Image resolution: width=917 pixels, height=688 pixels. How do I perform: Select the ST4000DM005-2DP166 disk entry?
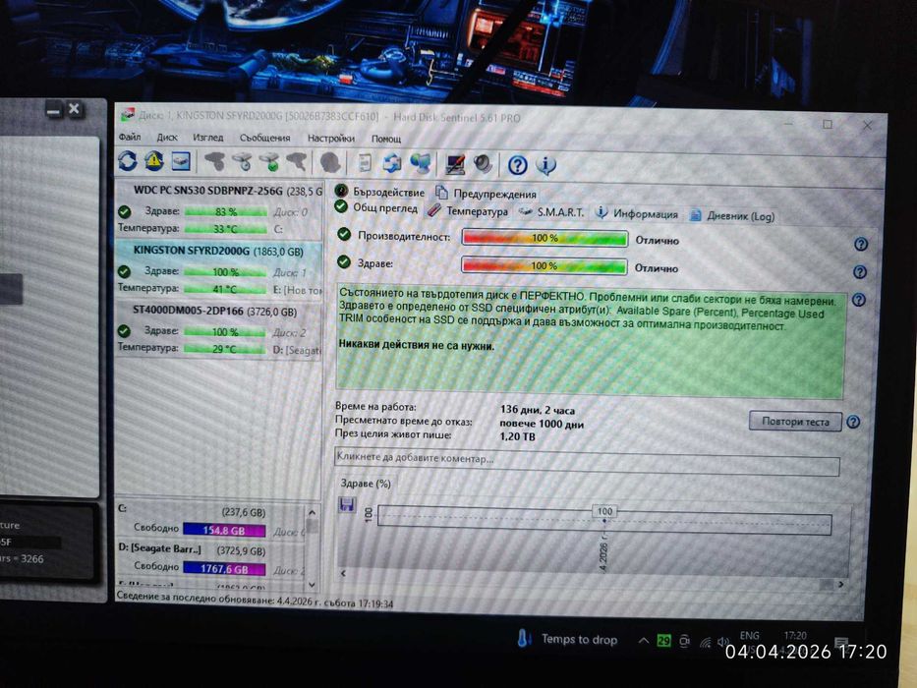coord(219,329)
